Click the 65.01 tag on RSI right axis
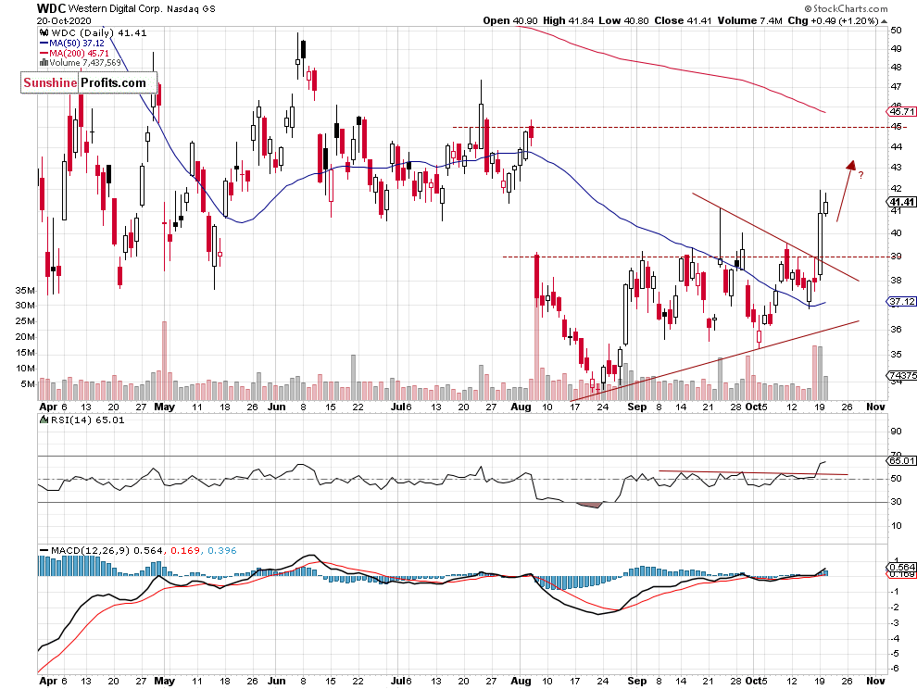This screenshot has height=689, width=917. [902, 460]
